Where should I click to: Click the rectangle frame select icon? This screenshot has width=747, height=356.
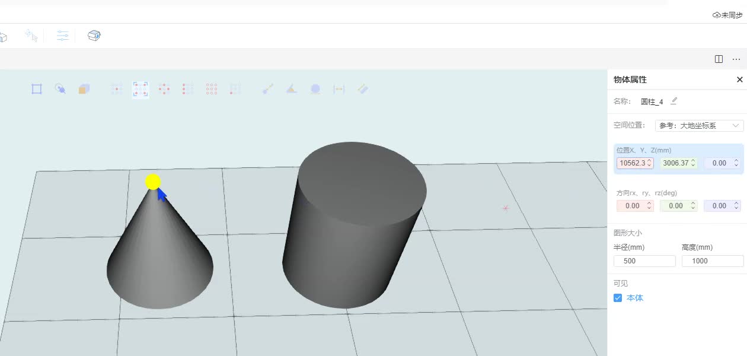click(x=37, y=89)
